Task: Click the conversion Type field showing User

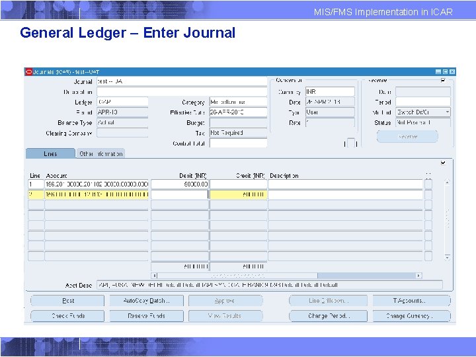Action: [x=330, y=112]
